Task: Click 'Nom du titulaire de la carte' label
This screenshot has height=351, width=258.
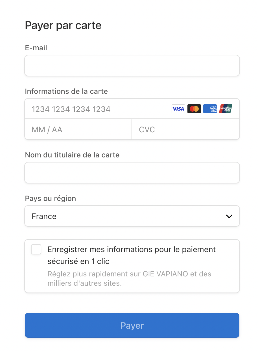Action: point(72,155)
